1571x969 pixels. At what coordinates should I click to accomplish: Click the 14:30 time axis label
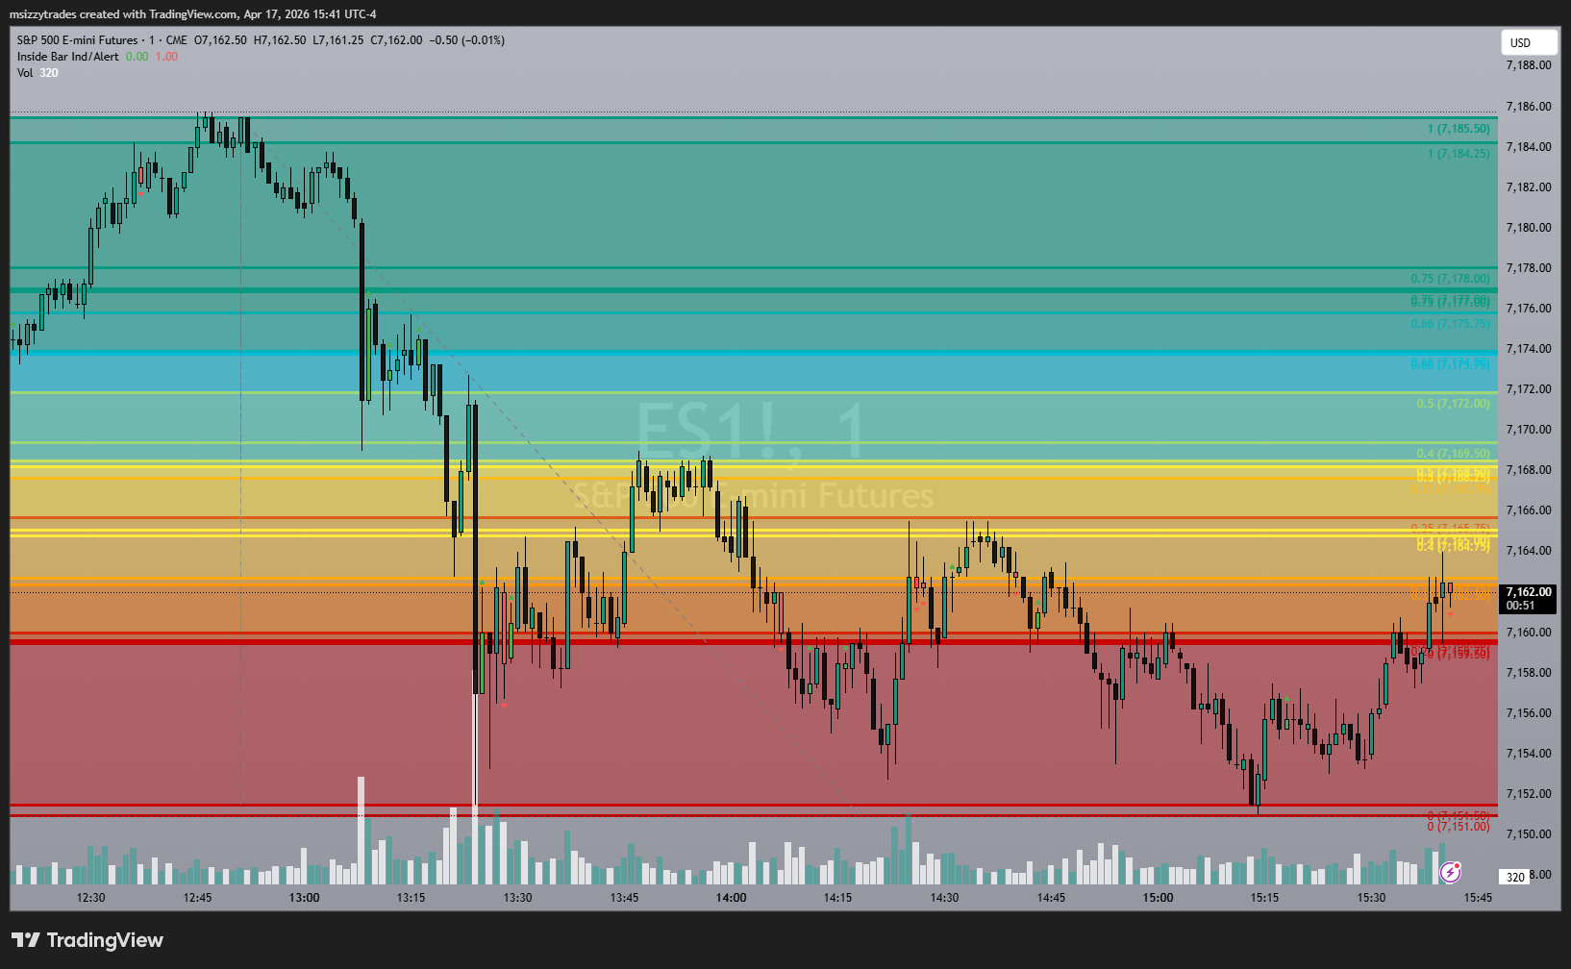tap(944, 898)
